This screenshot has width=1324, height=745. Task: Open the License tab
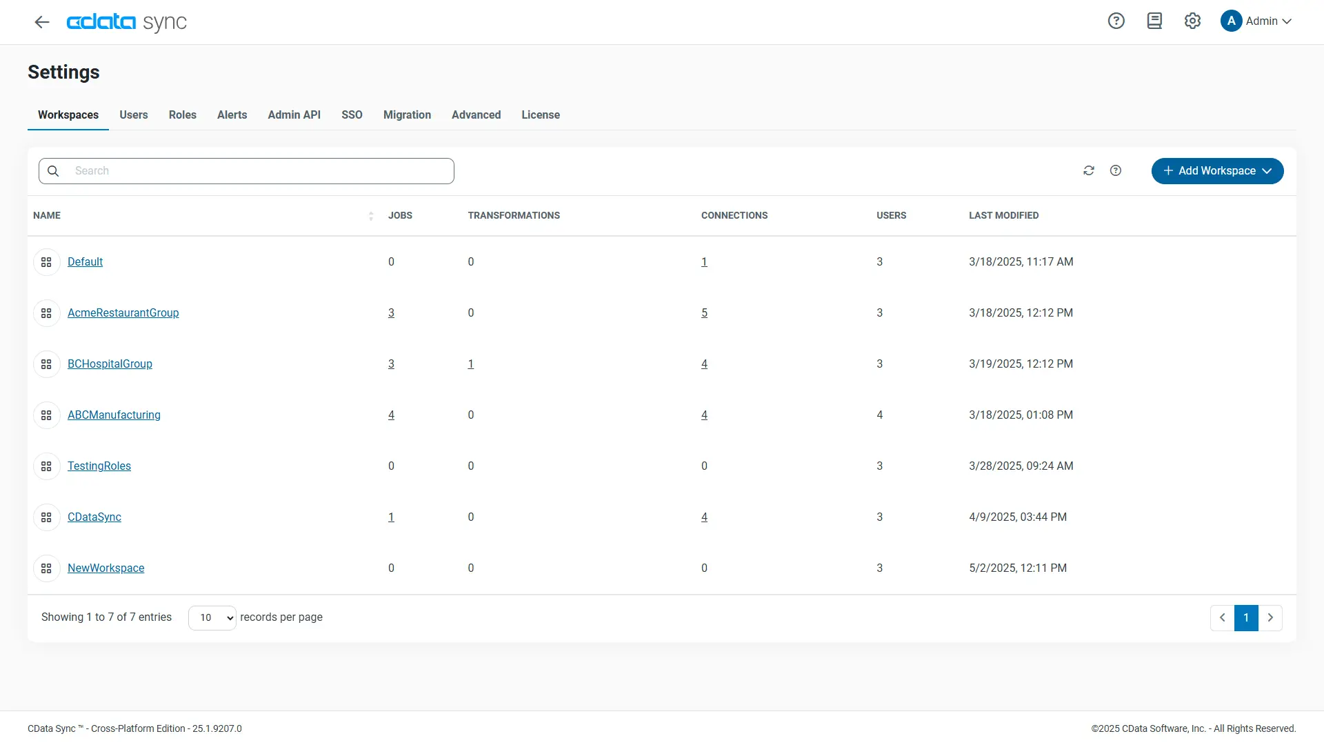(540, 115)
